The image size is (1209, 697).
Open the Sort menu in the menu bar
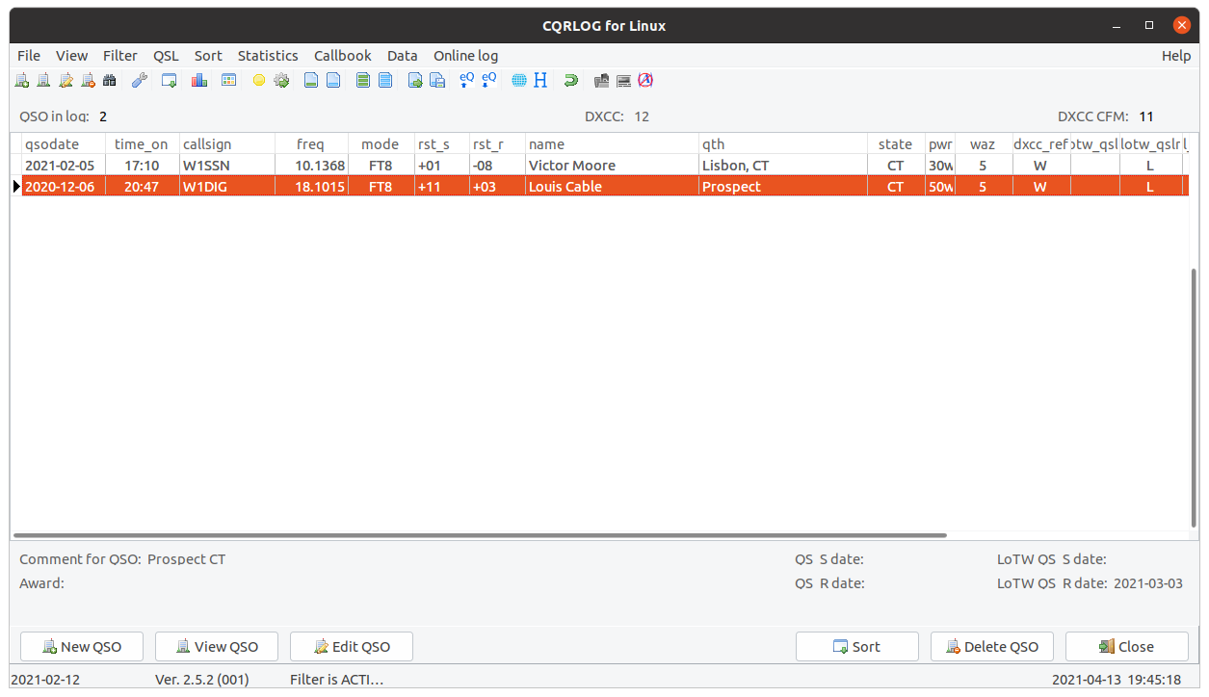(208, 56)
